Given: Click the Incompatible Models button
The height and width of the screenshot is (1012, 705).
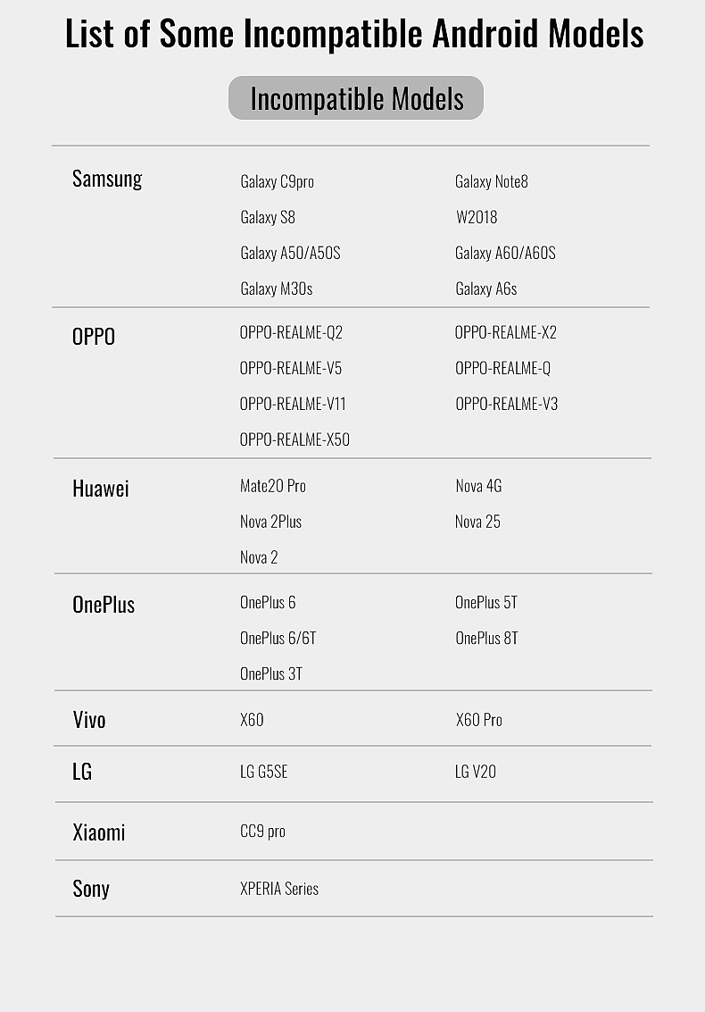Looking at the screenshot, I should coord(356,98).
